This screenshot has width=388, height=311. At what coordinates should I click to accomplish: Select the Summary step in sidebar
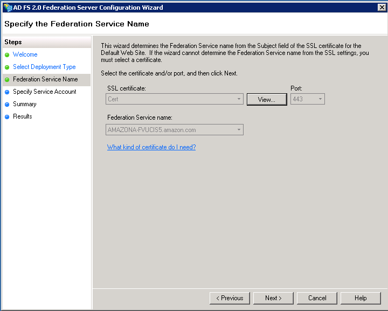(x=24, y=104)
